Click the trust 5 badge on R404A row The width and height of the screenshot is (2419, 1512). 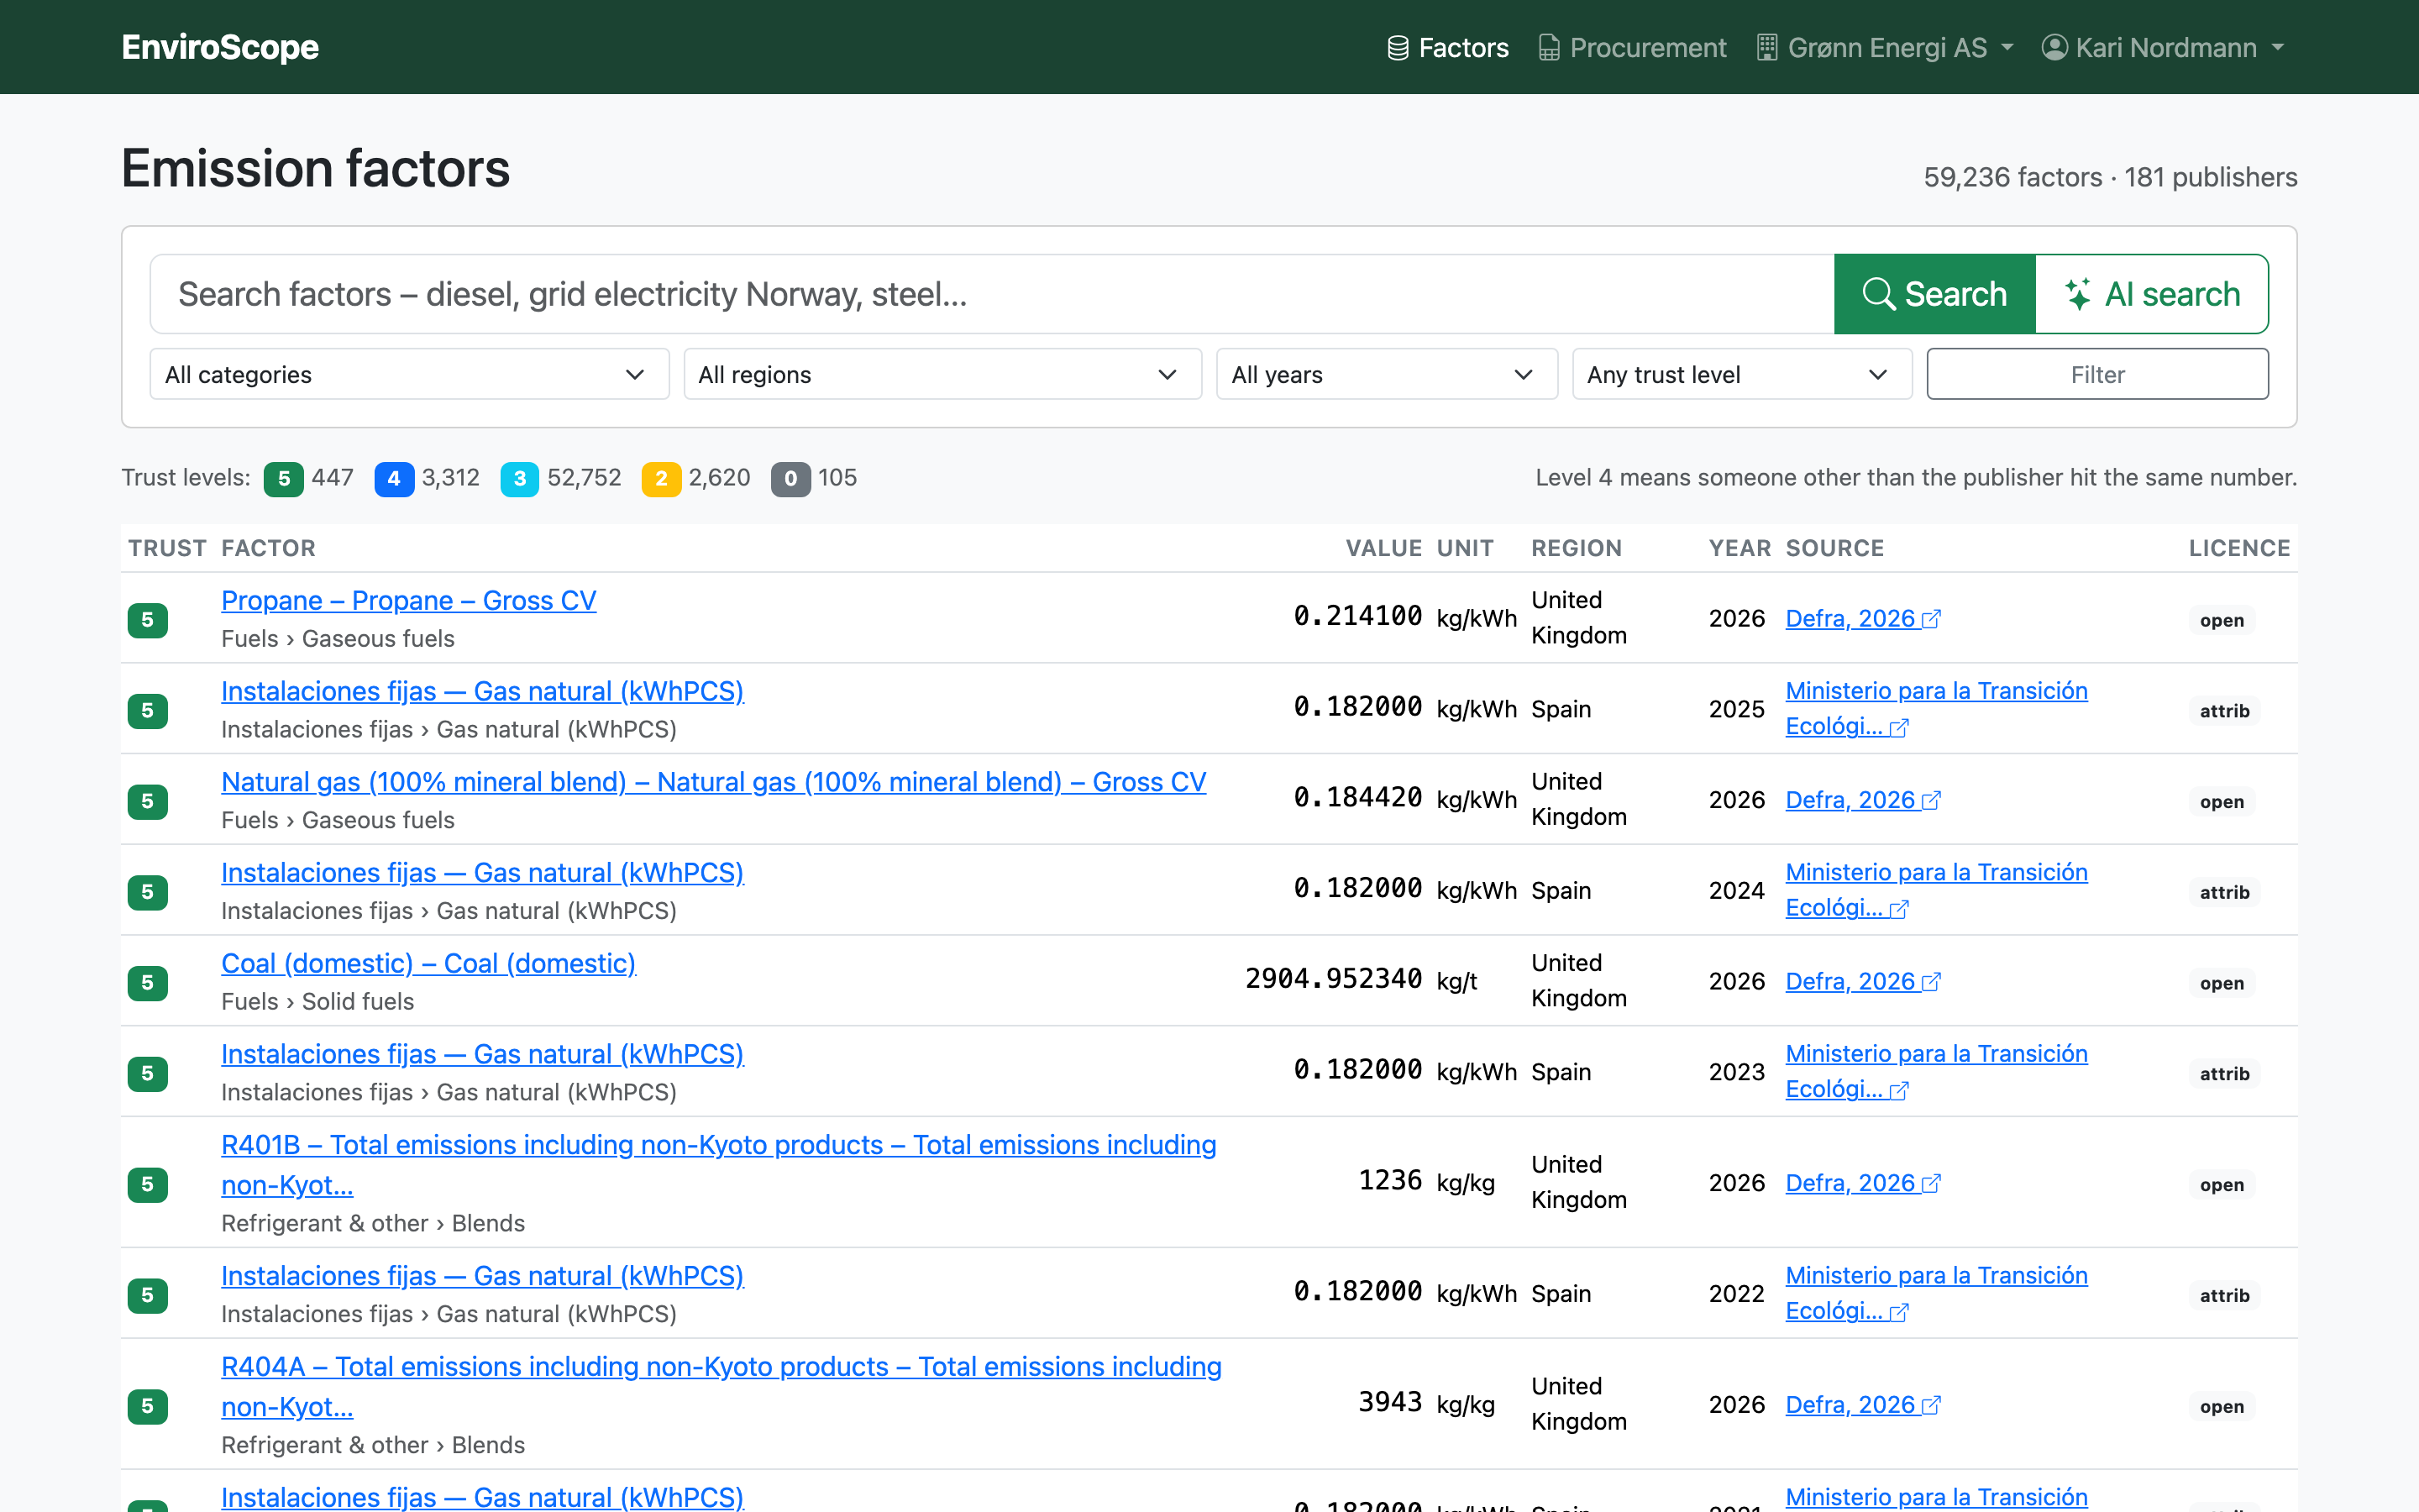[x=148, y=1407]
